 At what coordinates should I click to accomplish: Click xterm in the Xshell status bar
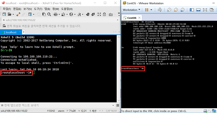(x=61, y=111)
